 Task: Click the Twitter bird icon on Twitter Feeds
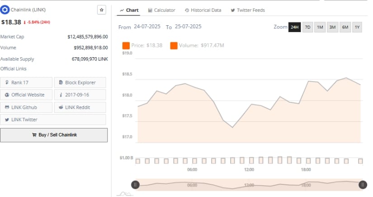233,10
